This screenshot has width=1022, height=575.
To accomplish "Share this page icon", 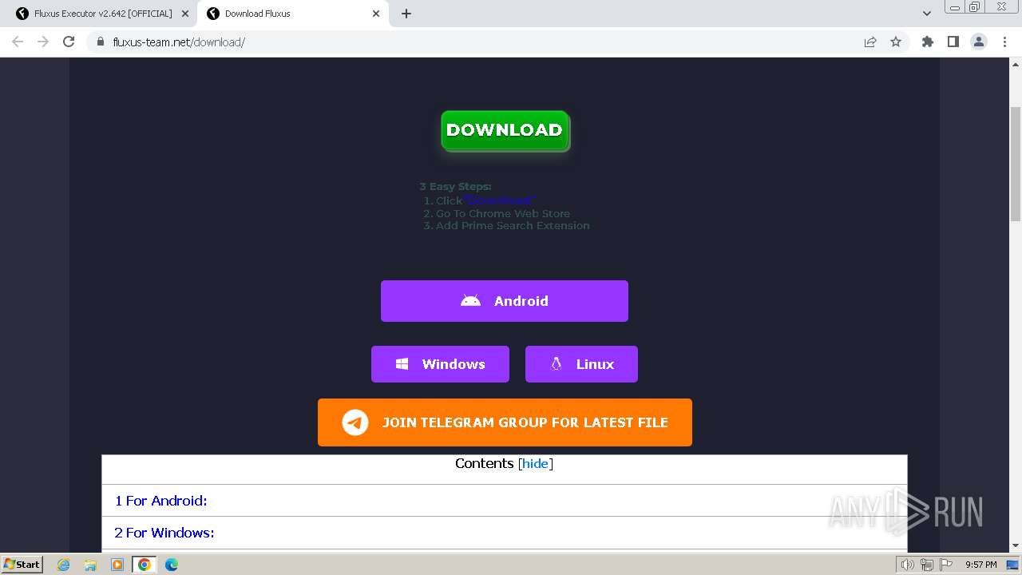I will tap(870, 42).
